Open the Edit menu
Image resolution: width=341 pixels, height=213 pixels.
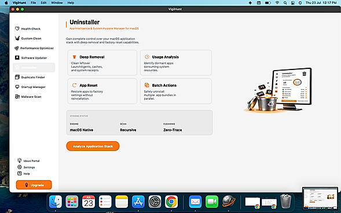point(43,3)
